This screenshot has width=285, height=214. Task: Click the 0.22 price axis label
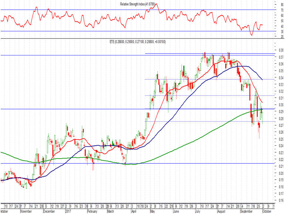pyautogui.click(x=281, y=160)
